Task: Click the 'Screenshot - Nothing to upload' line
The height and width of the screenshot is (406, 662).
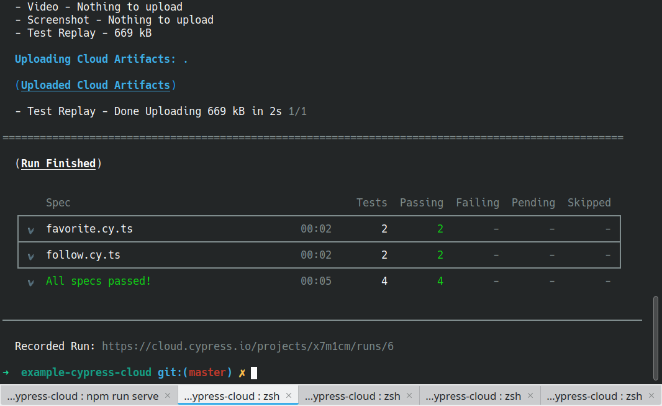Action: [x=114, y=20]
